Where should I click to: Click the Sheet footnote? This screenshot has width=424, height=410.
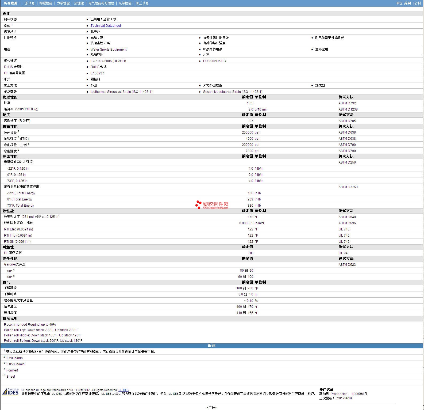point(11,377)
